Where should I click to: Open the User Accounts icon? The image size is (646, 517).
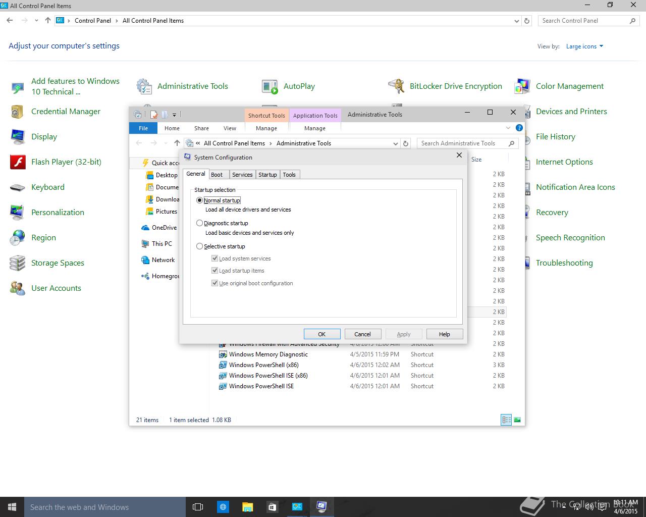18,288
